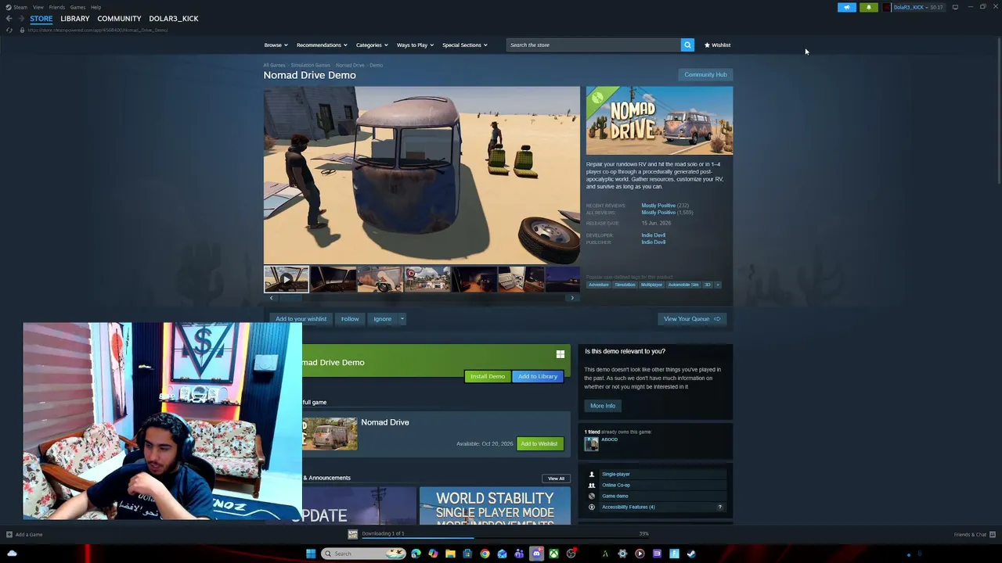The image size is (1002, 563).
Task: Expand the Browse dropdown menu
Action: tap(276, 45)
